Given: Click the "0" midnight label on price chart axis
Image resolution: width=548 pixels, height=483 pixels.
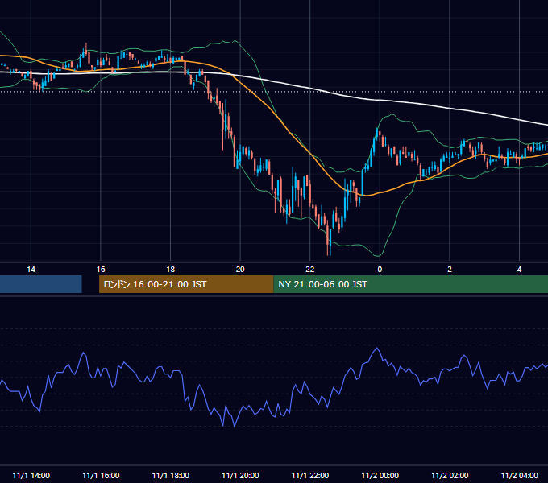Looking at the screenshot, I should point(380,270).
